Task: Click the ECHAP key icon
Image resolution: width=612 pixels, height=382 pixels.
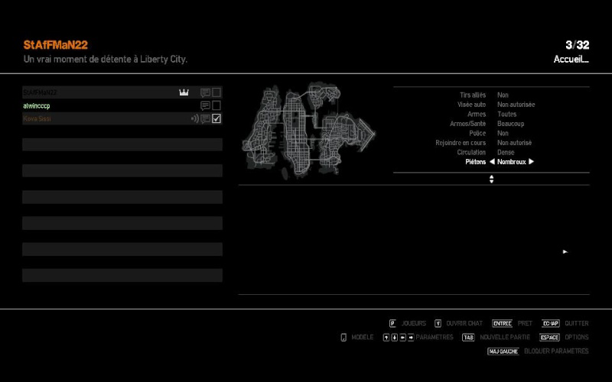Action: click(x=551, y=323)
